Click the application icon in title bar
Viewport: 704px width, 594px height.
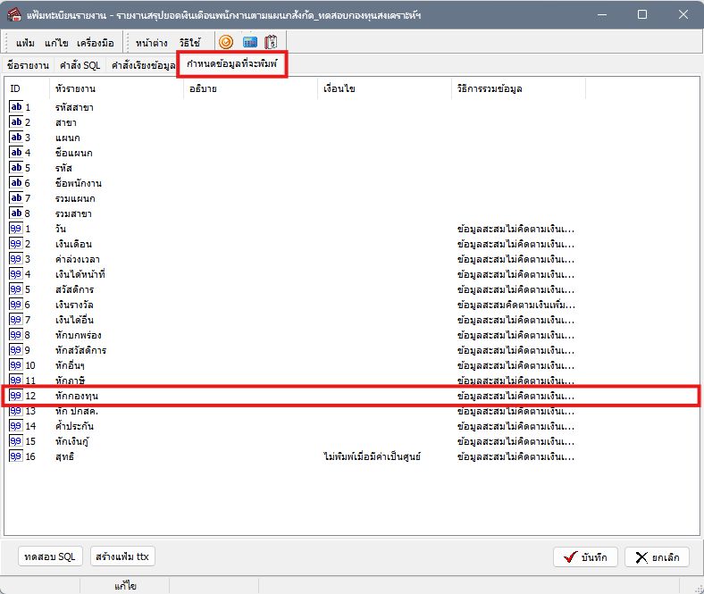click(14, 14)
